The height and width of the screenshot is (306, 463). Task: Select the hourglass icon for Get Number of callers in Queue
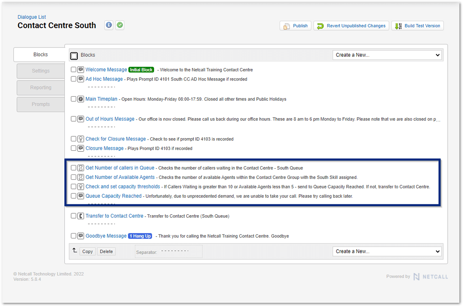pos(81,168)
